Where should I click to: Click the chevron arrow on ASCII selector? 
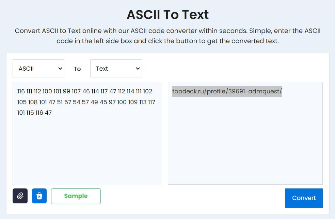(60, 69)
